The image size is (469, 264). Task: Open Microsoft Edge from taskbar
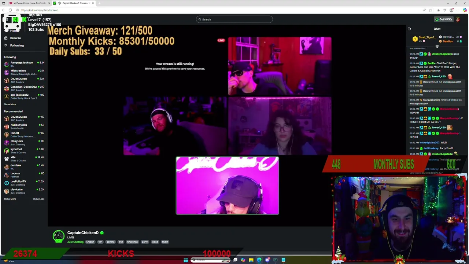(x=259, y=260)
